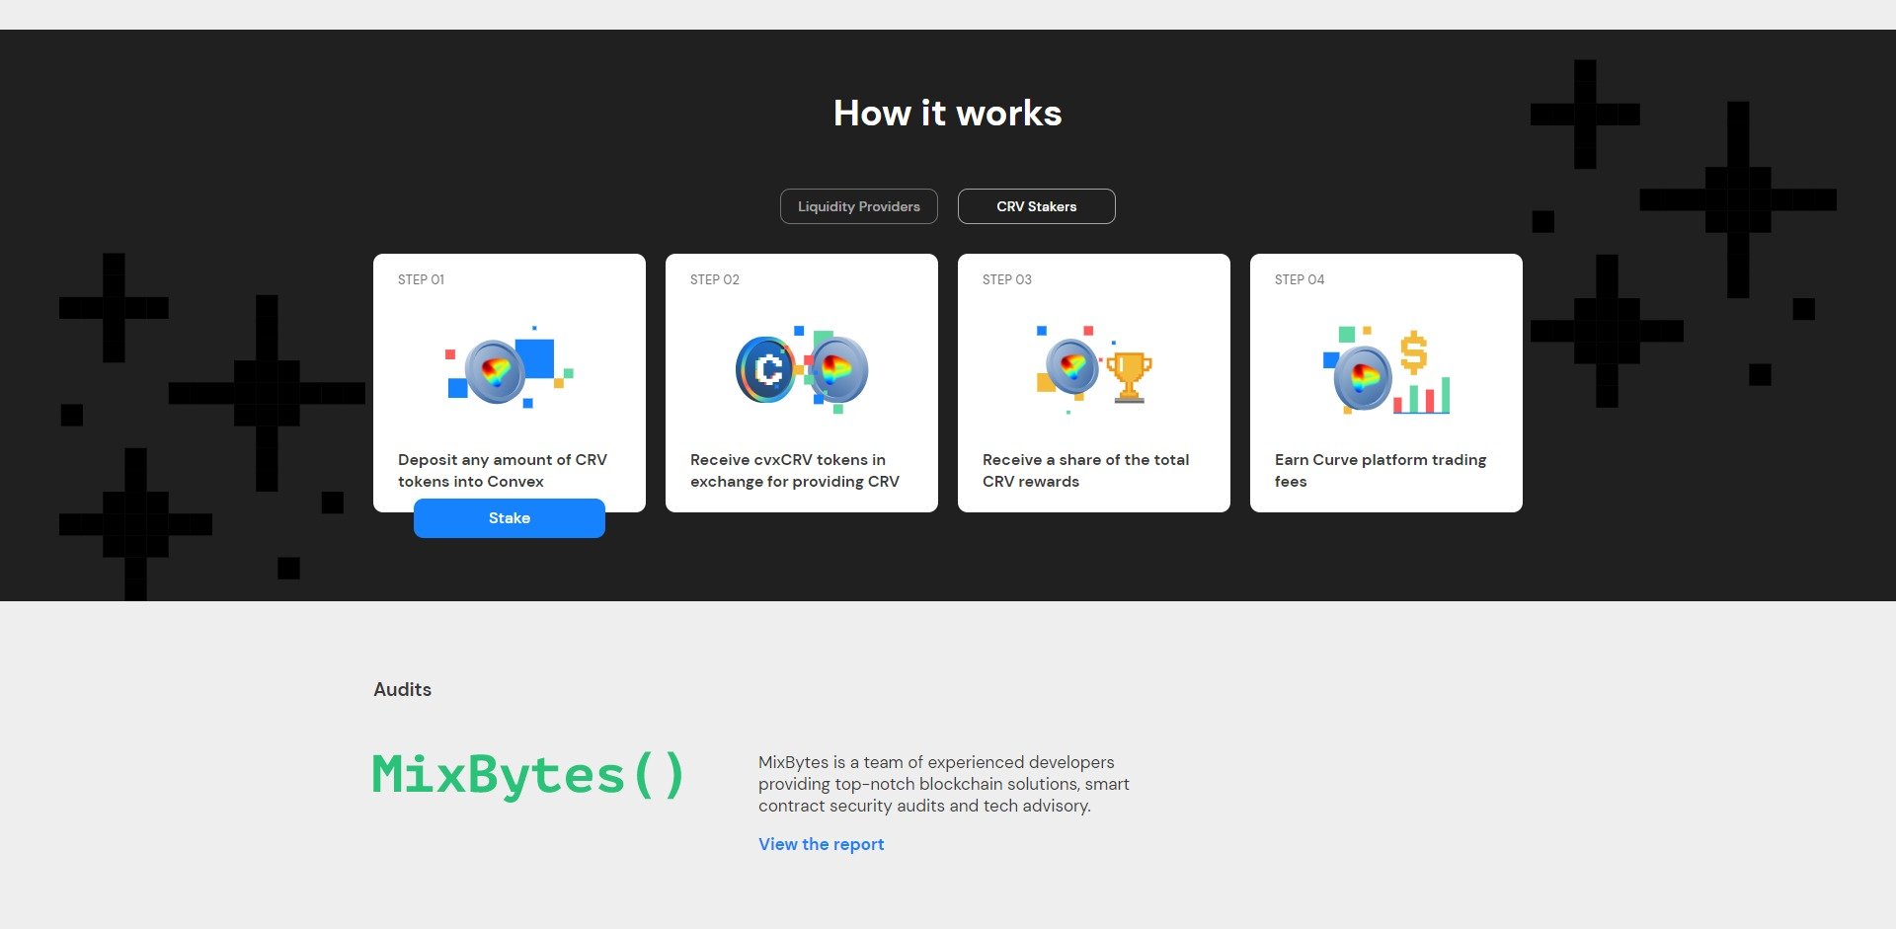This screenshot has height=929, width=1896.
Task: Click the dollar sign icon in Step 04
Action: click(1413, 352)
